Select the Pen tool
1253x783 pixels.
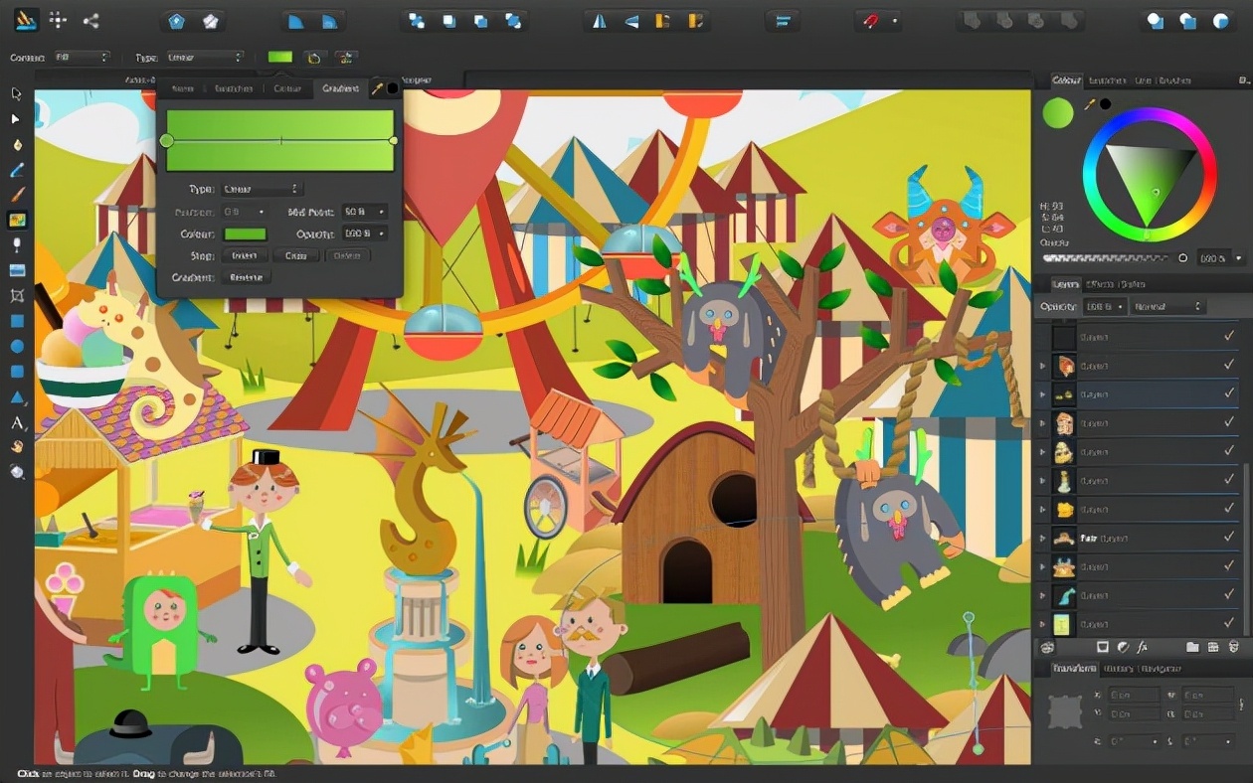pyautogui.click(x=17, y=145)
